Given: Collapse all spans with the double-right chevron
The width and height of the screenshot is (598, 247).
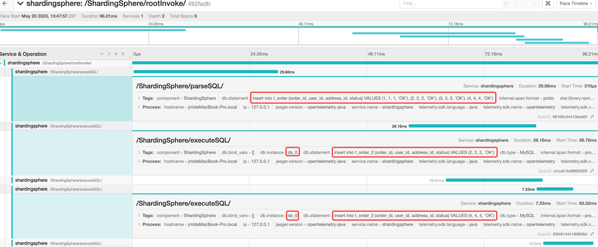Looking at the screenshot, I should [123, 54].
